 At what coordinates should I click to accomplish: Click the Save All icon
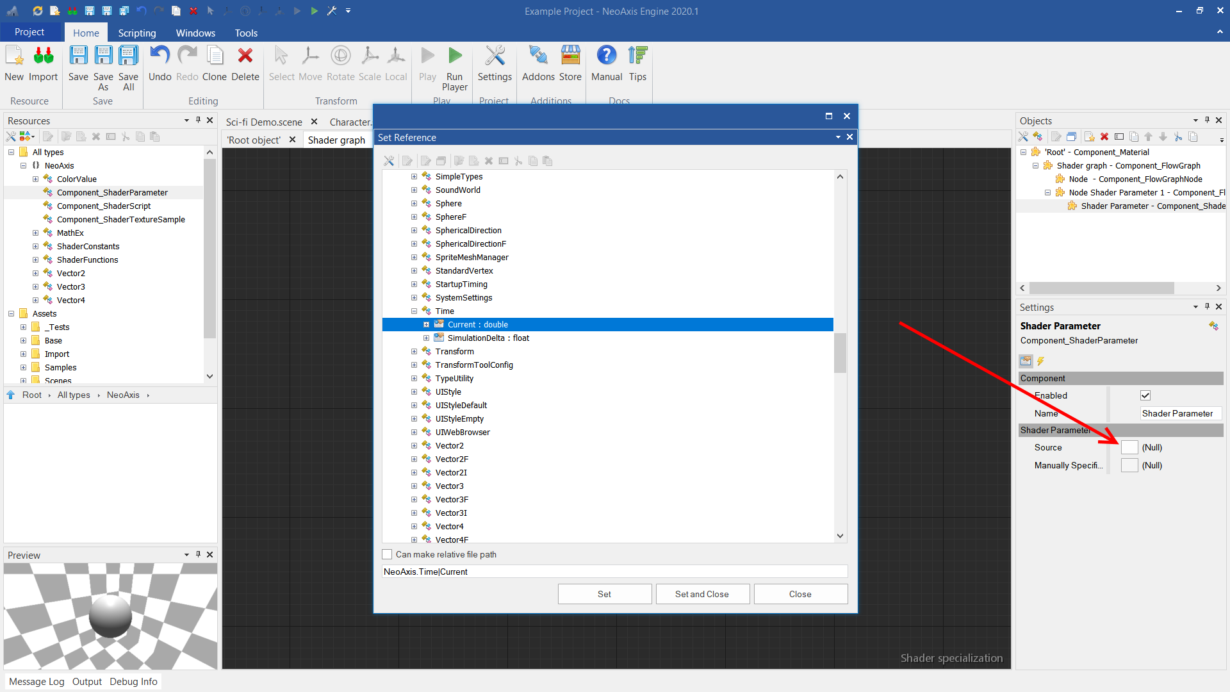tap(128, 57)
